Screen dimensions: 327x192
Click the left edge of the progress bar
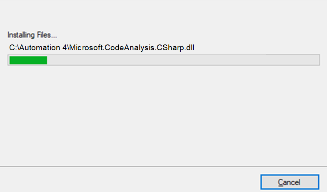click(9, 60)
